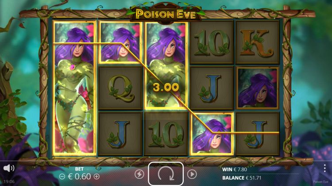Click the blue J in last reel
Image resolution: width=332 pixels, height=186 pixels.
(258, 134)
